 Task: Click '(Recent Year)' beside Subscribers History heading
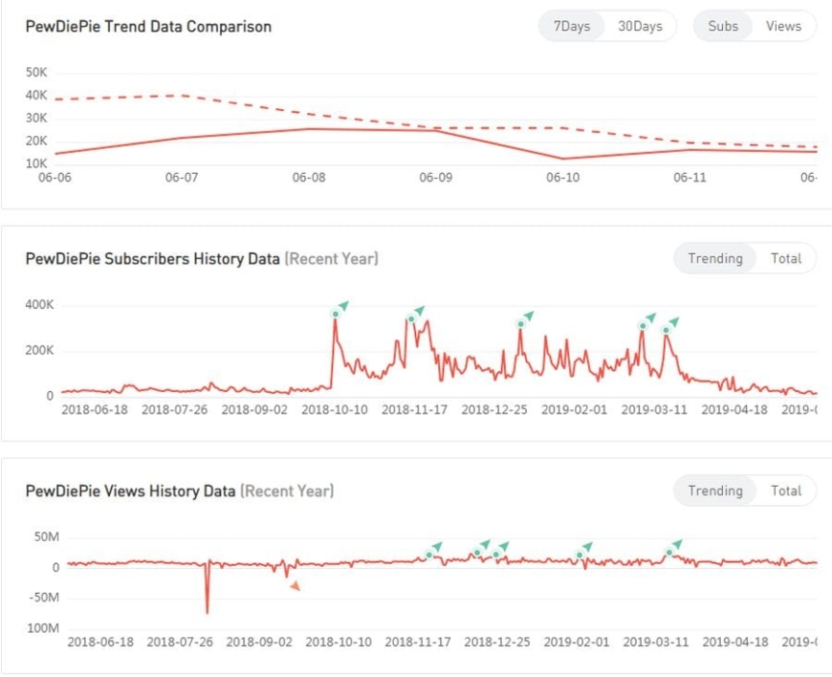click(x=332, y=259)
